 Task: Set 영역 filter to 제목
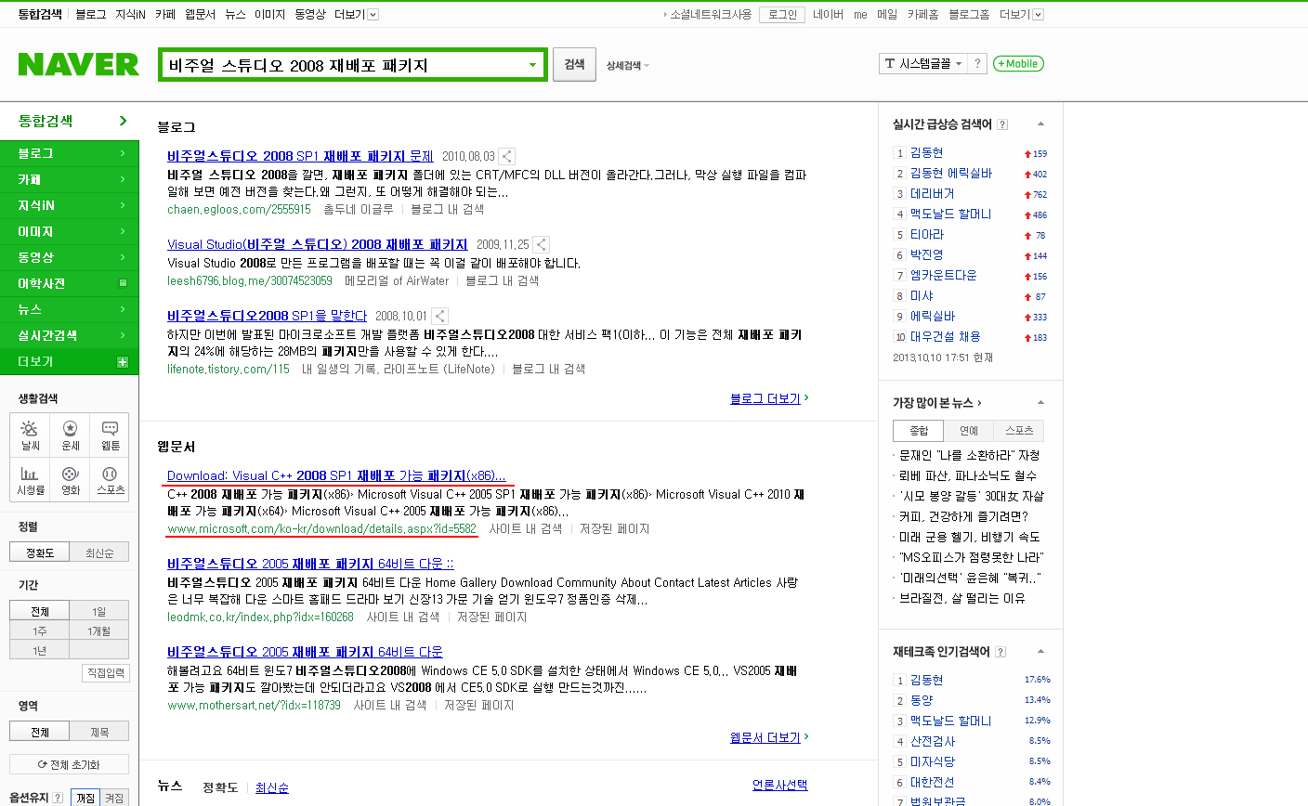pyautogui.click(x=99, y=732)
